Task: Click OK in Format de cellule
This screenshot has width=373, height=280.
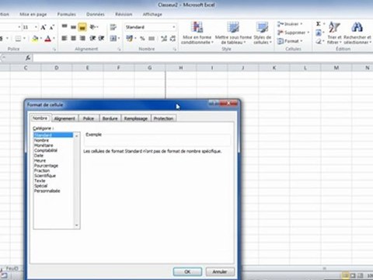Action: pos(187,271)
